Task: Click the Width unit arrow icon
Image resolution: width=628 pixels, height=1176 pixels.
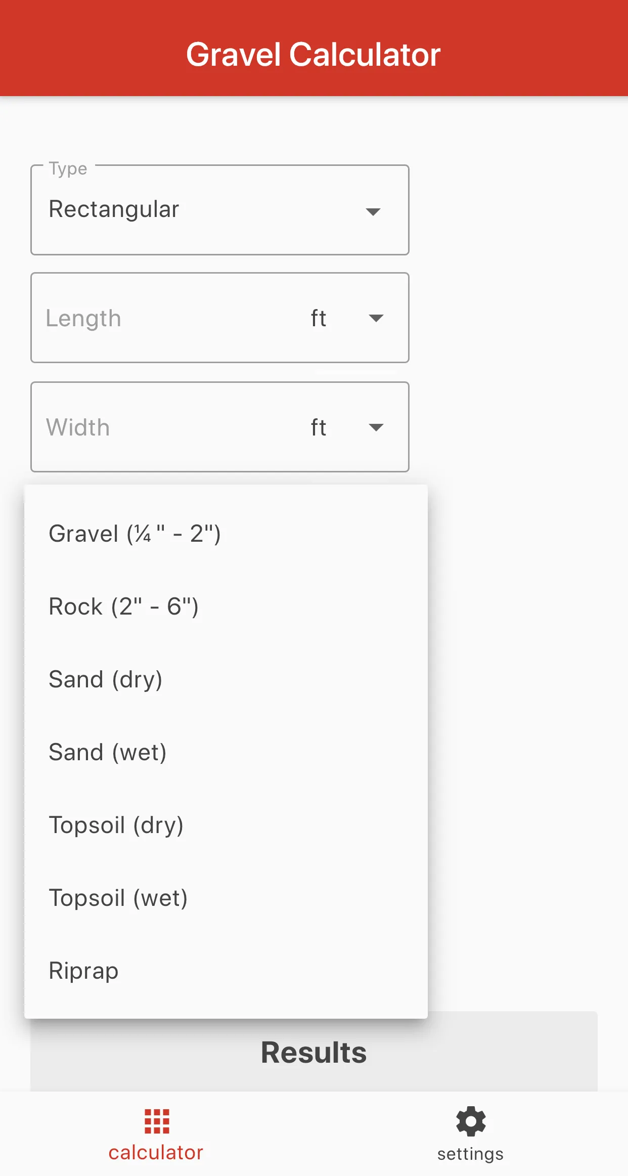Action: [x=376, y=427]
